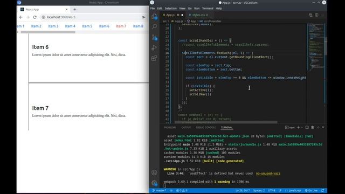The image size is (345, 194).
Task: Click Item 6 nav link in browser
Action: [104, 26]
